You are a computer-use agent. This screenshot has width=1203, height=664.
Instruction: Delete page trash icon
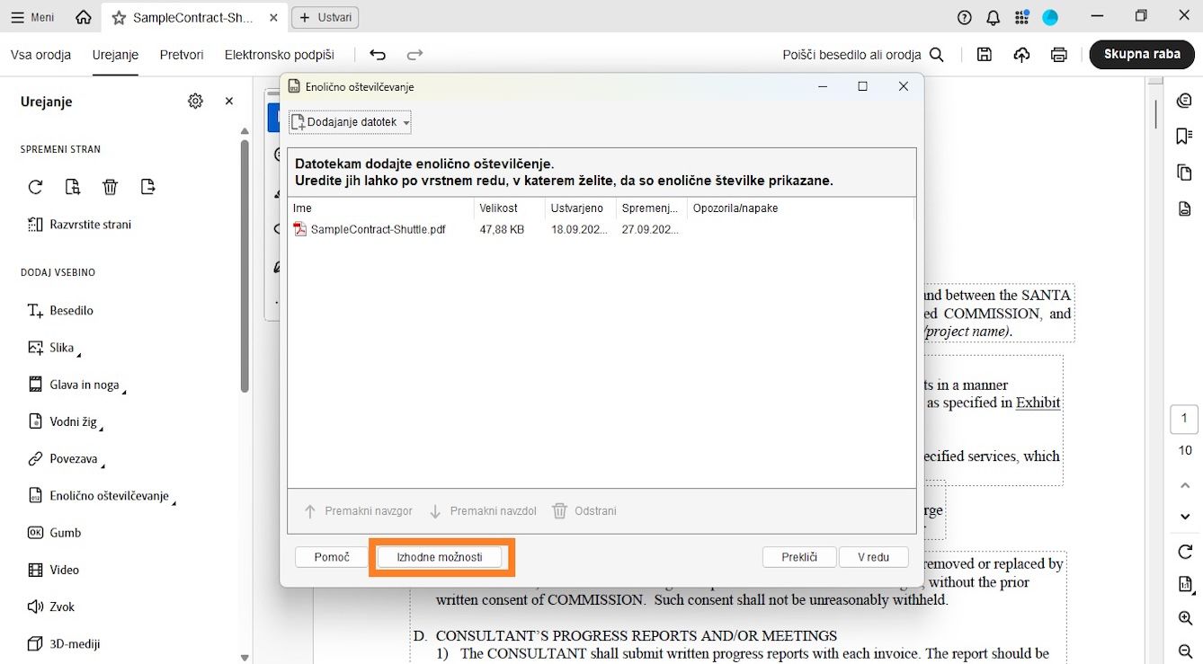pyautogui.click(x=110, y=187)
